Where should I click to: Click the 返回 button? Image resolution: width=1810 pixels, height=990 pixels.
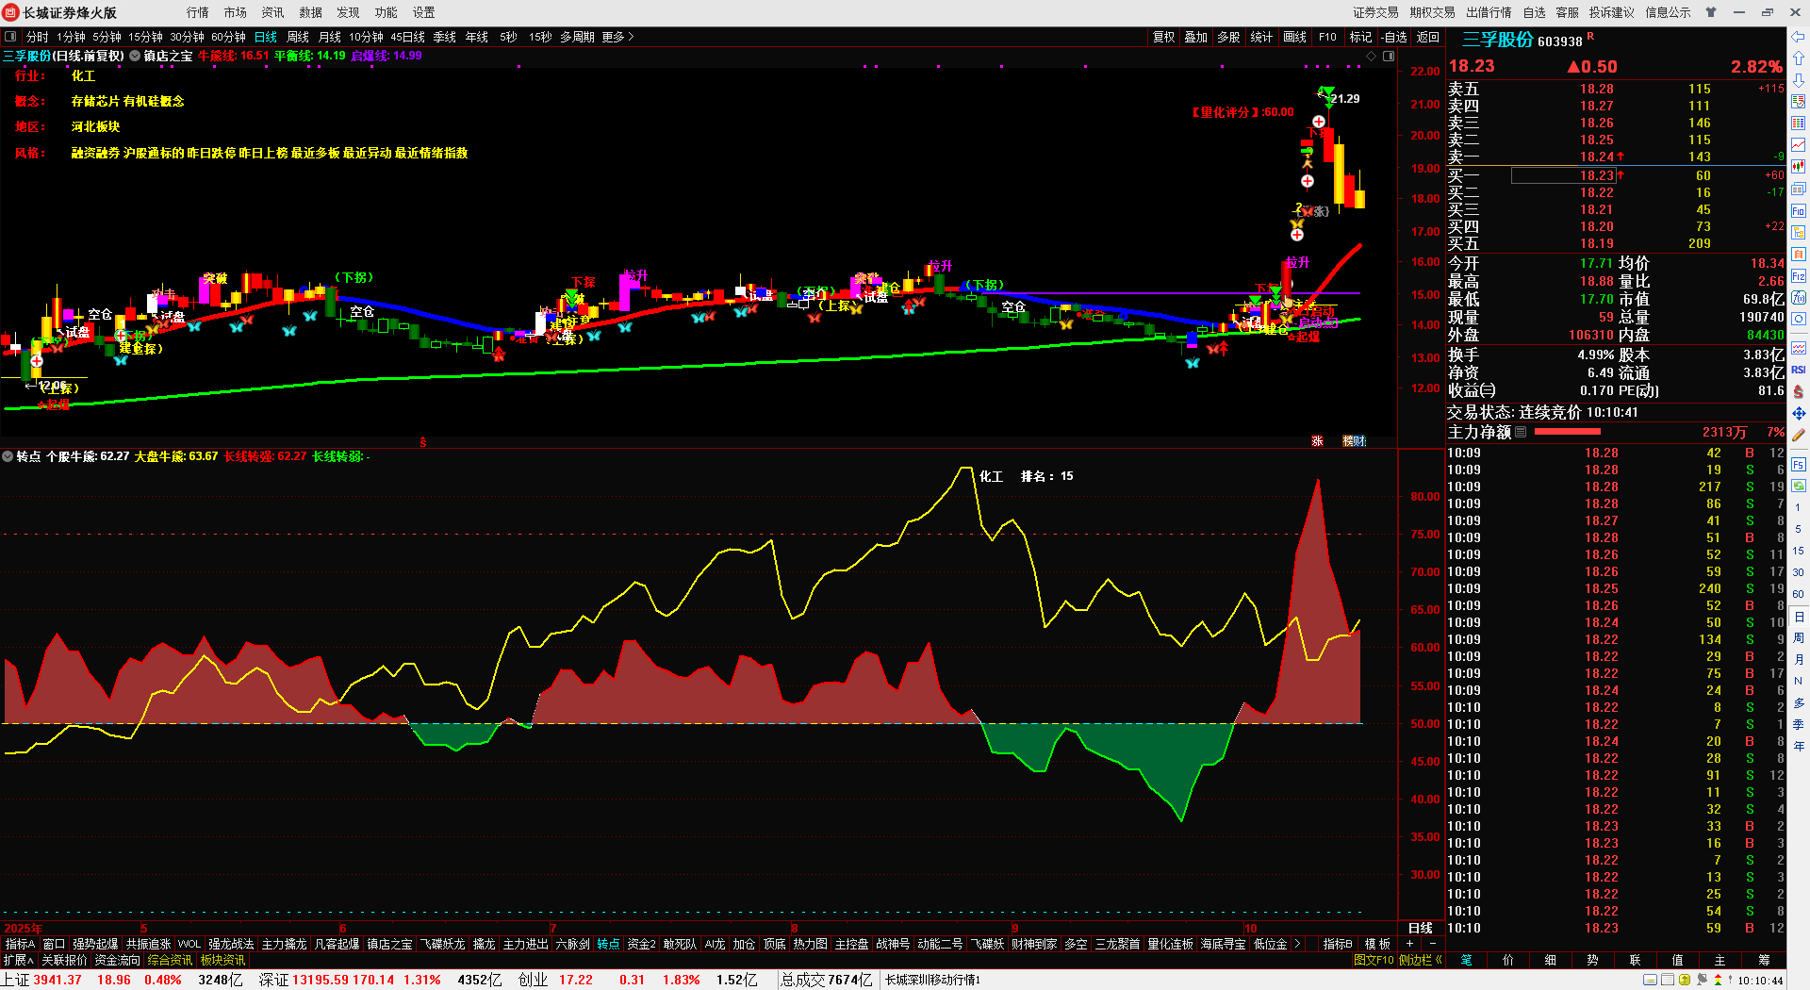pos(1428,37)
